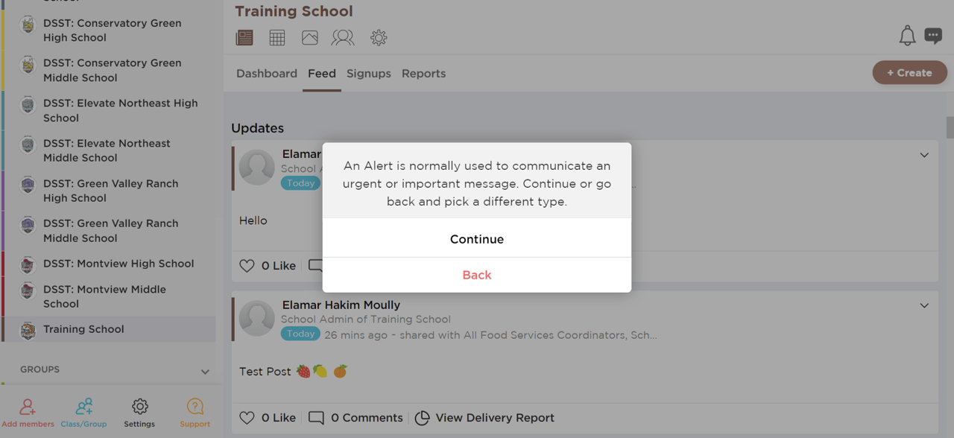Click the Add members icon
Viewport: 954px width, 438px height.
tap(28, 407)
